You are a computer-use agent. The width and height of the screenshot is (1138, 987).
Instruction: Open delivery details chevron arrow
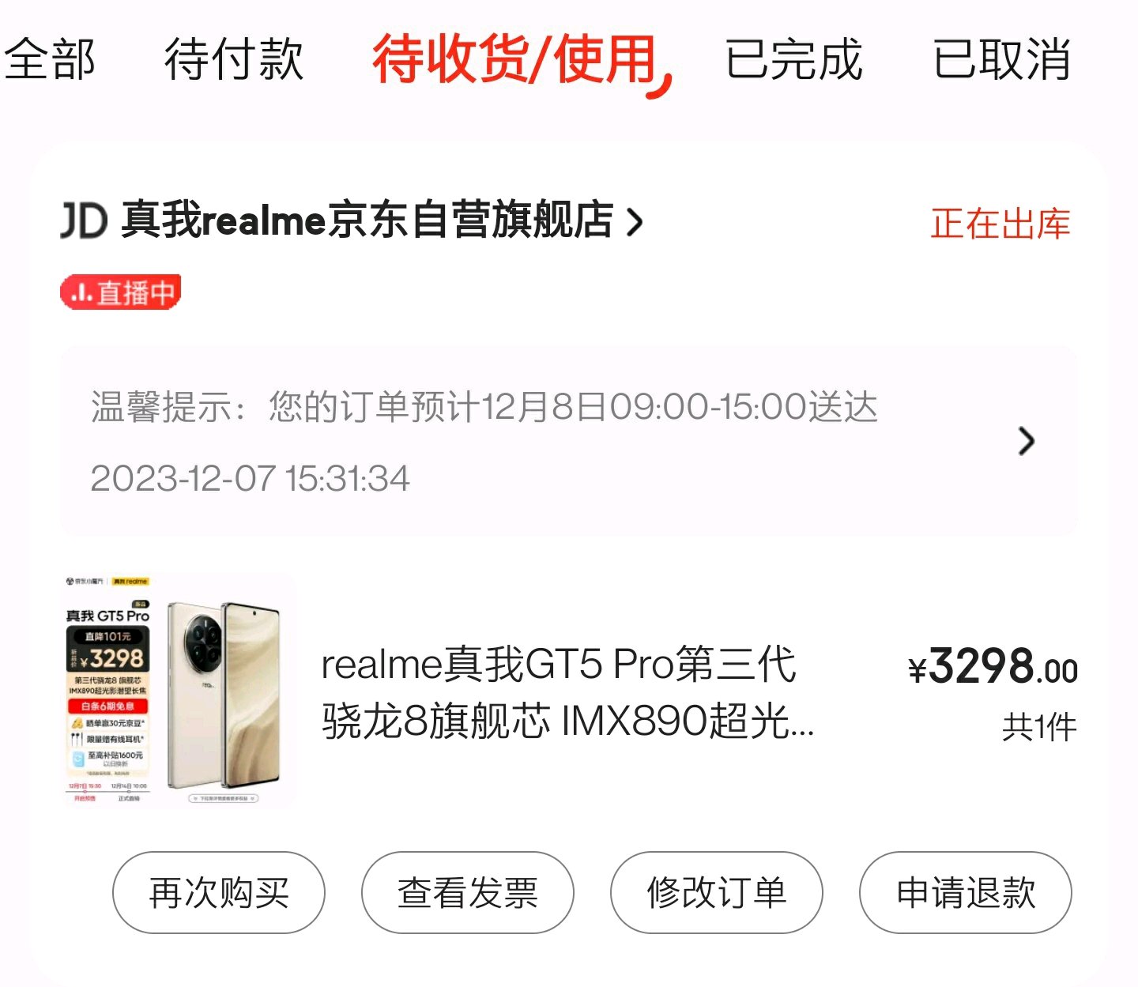[1026, 441]
